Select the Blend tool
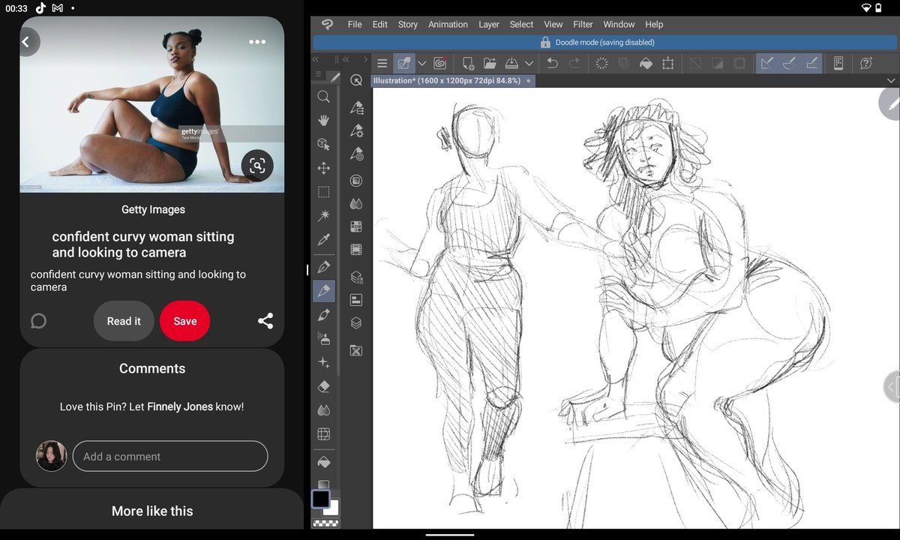 [323, 410]
